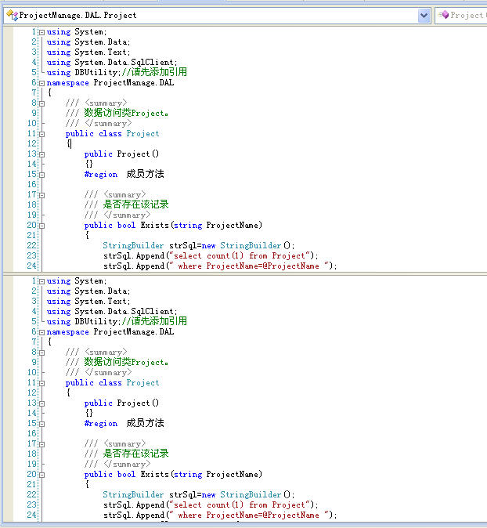Image resolution: width=487 pixels, height=528 pixels.
Task: Collapse the Exists method at line 20, lower pane
Action: click(41, 475)
